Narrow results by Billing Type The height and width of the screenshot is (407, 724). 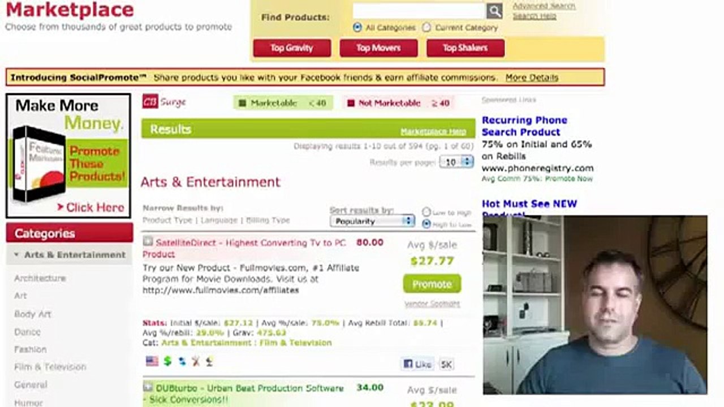pyautogui.click(x=268, y=220)
